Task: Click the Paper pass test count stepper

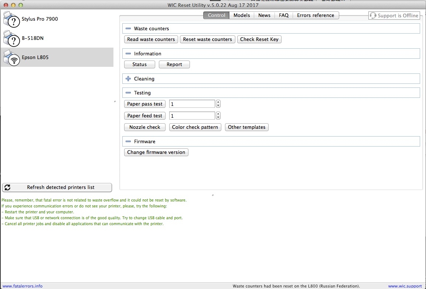Action: click(x=218, y=104)
